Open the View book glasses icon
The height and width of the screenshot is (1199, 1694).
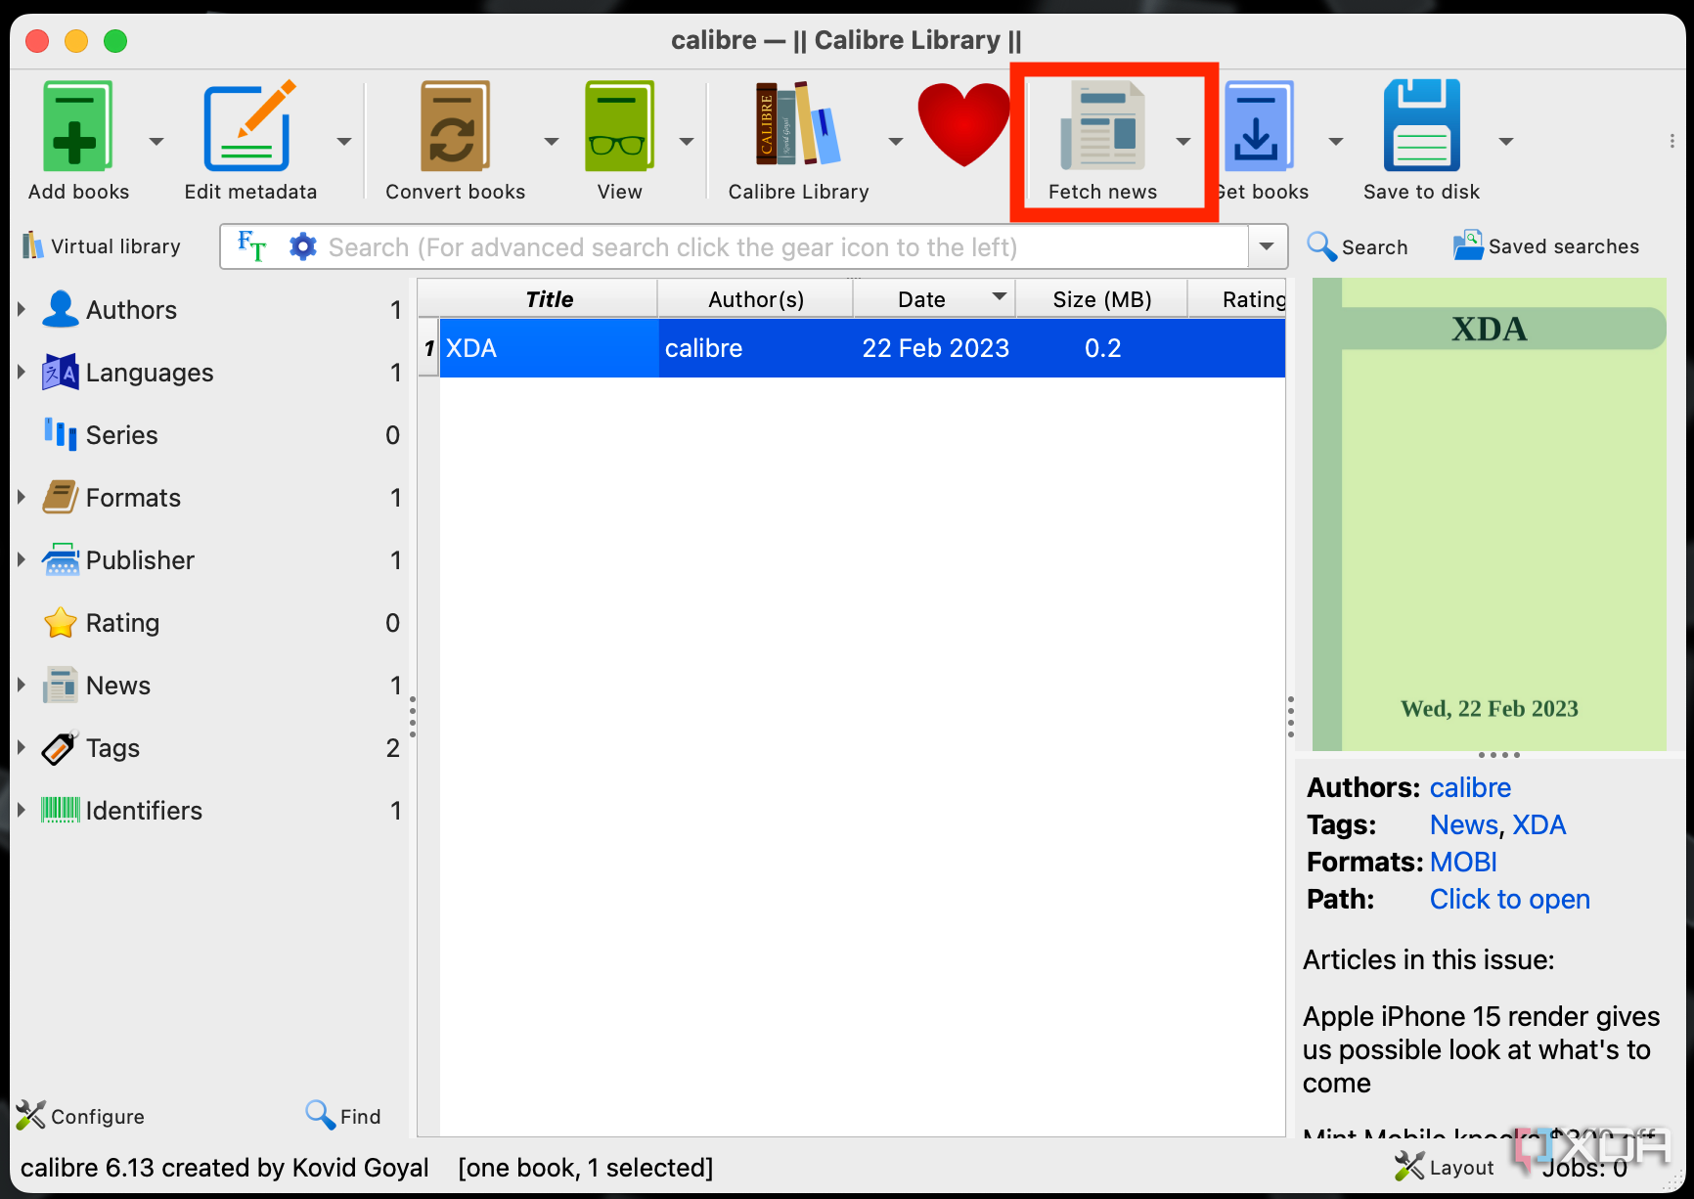(x=619, y=127)
